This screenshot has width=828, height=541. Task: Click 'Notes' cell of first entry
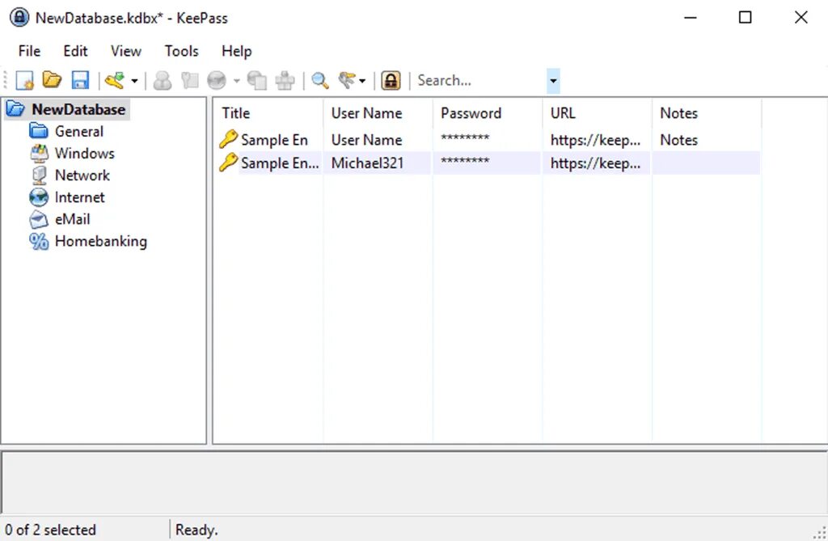[x=679, y=140]
